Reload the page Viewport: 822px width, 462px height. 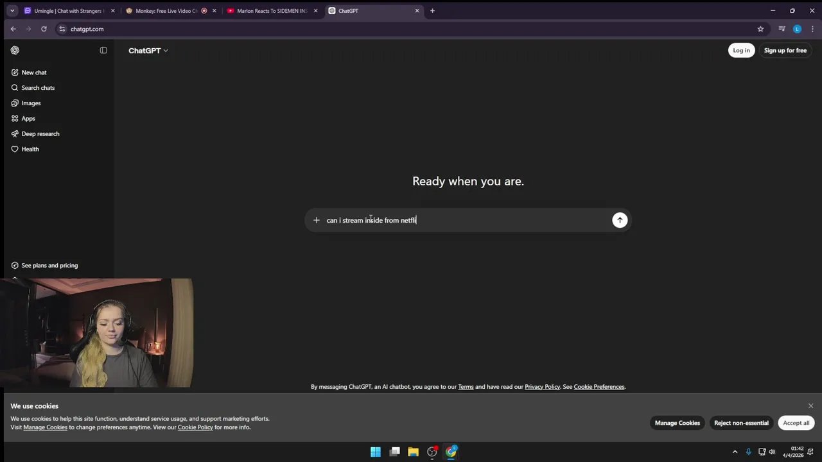coord(44,29)
